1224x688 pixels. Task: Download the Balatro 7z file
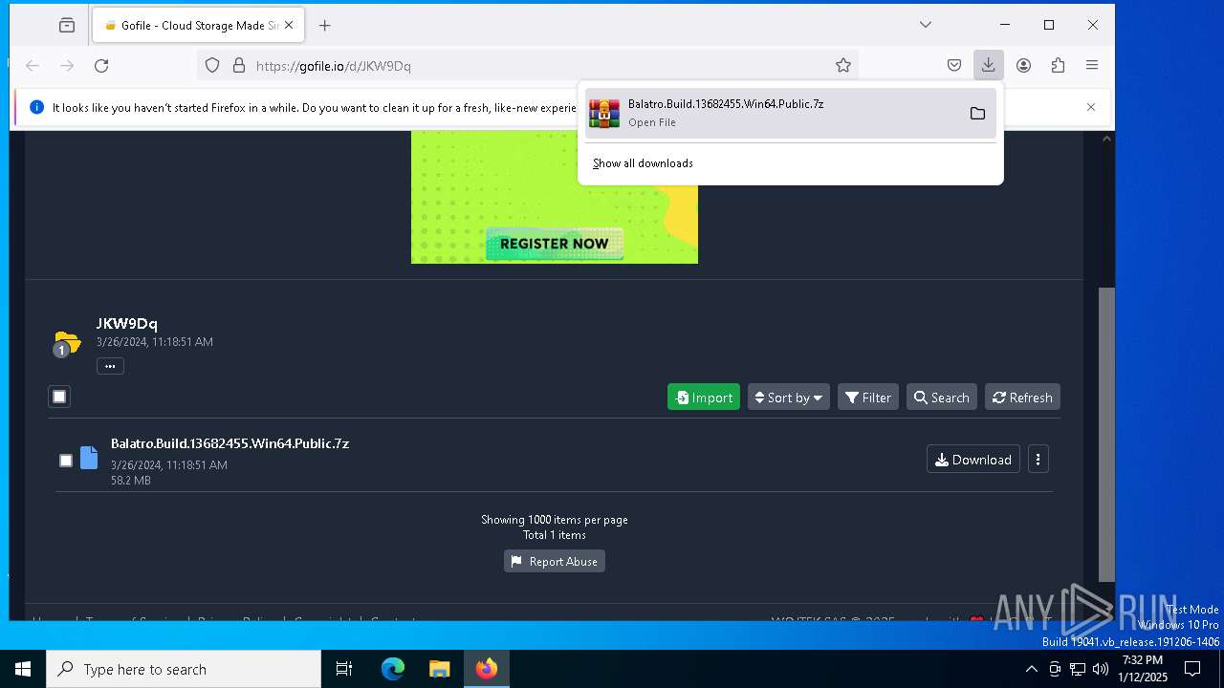pyautogui.click(x=973, y=460)
